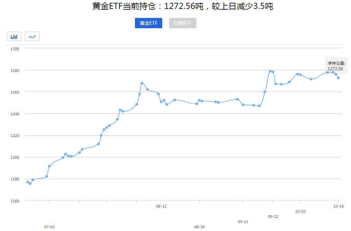Click the 09-11 x-axis label
Screen dimensions: 351x231
point(243,222)
